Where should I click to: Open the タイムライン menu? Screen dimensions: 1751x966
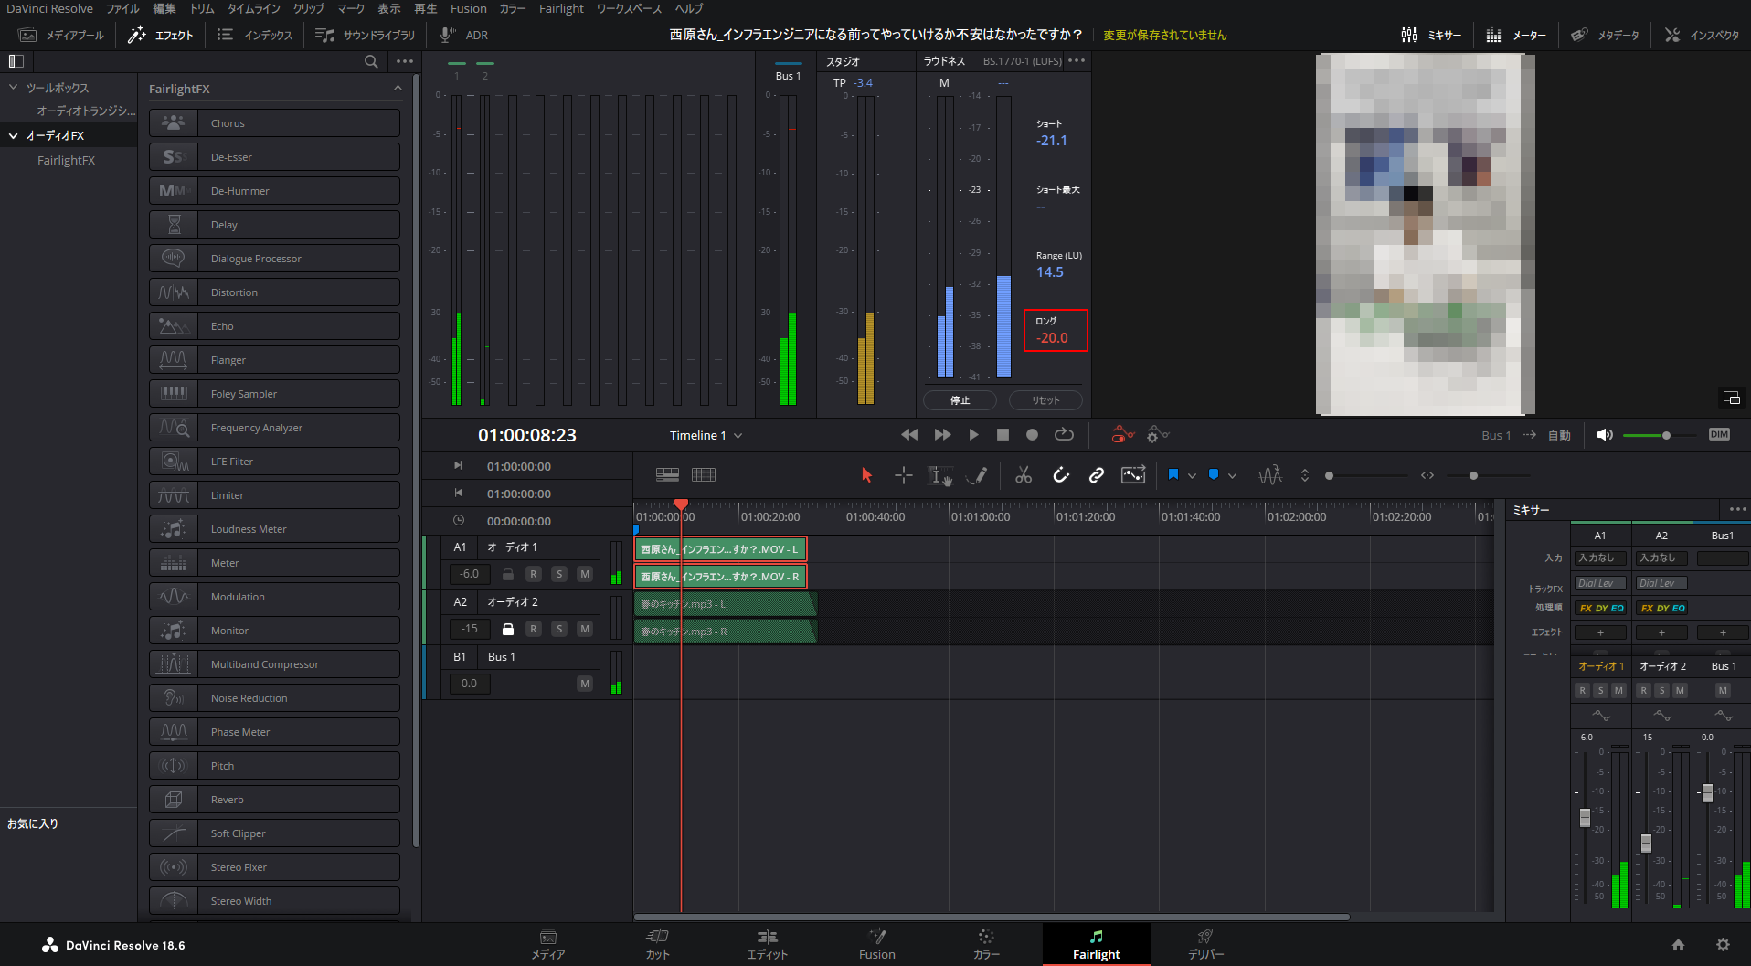click(x=254, y=8)
